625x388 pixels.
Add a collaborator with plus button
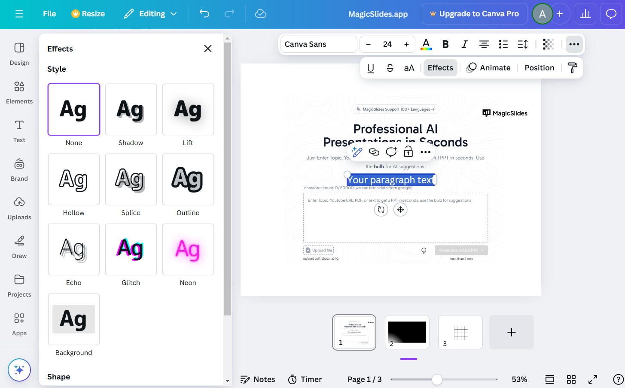coord(560,14)
